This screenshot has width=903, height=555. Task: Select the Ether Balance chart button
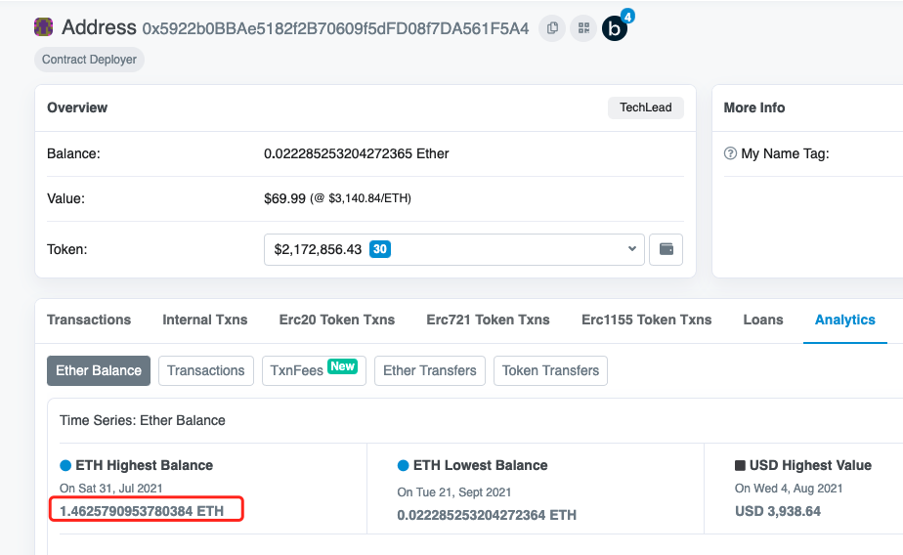(x=99, y=370)
